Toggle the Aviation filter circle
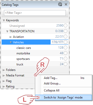93x105 pixels. [x=66, y=37]
